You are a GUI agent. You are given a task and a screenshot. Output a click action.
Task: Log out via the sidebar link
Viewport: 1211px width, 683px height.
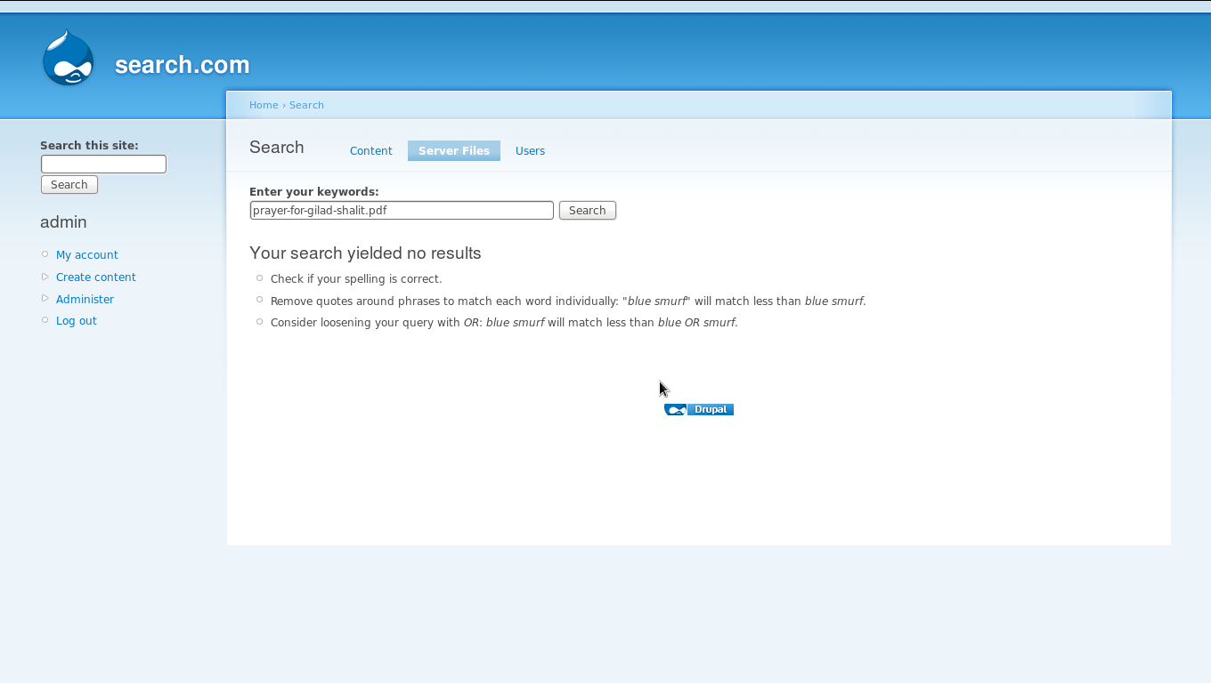tap(77, 321)
